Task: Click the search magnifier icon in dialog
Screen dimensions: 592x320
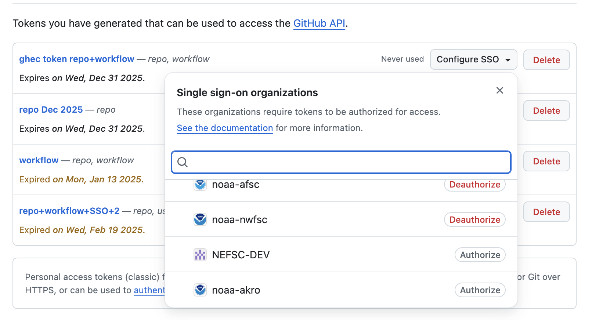Action: click(183, 162)
